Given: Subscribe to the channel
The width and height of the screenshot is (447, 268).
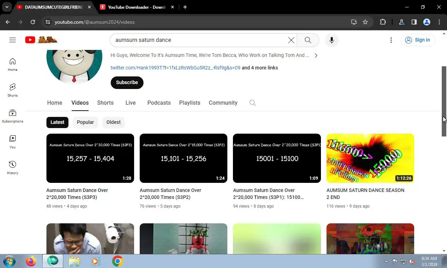Looking at the screenshot, I should (x=127, y=82).
